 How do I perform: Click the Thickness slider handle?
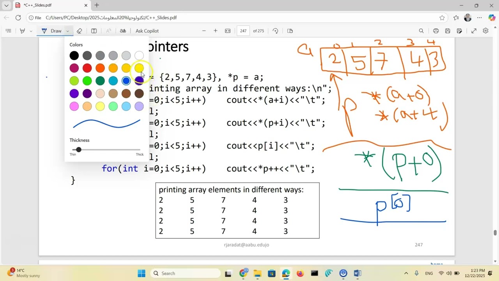(x=79, y=149)
